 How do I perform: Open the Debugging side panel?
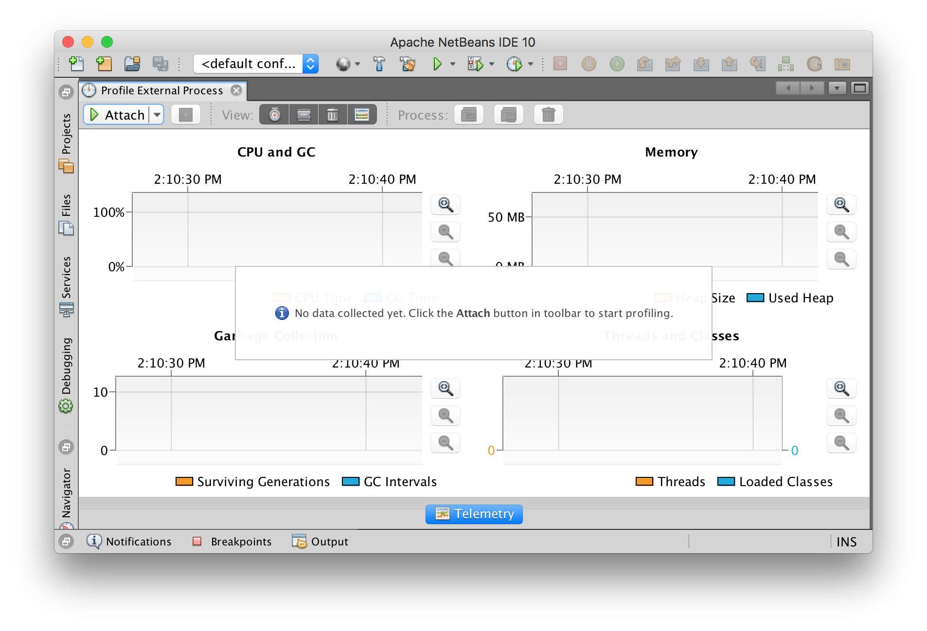click(66, 375)
